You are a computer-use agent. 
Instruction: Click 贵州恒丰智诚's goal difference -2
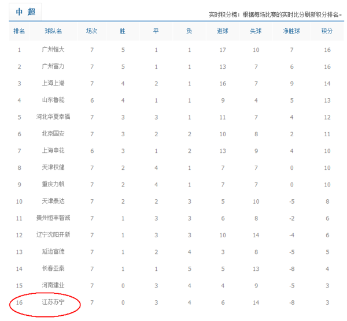pos(291,218)
